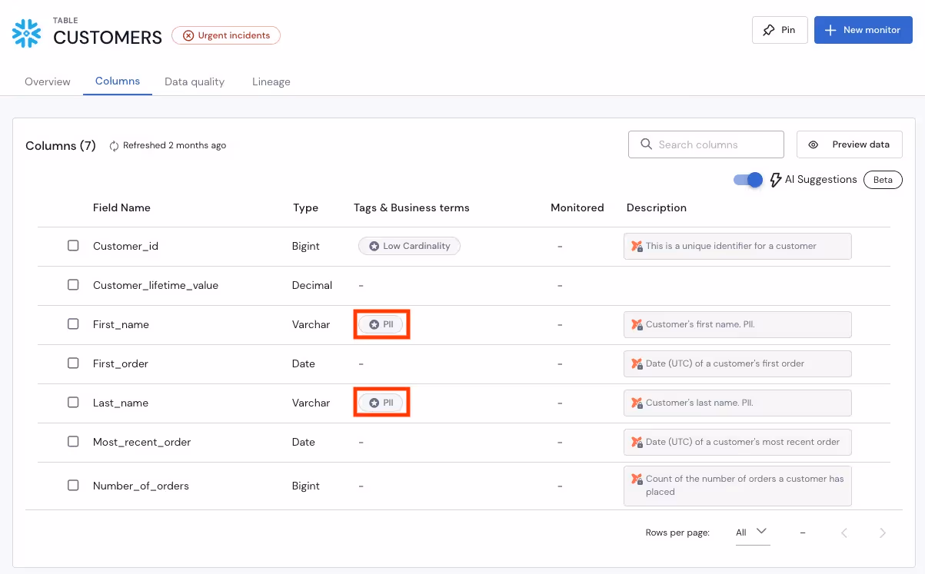This screenshot has height=574, width=925.
Task: Open the Urgent incidents badge
Action: 226,35
